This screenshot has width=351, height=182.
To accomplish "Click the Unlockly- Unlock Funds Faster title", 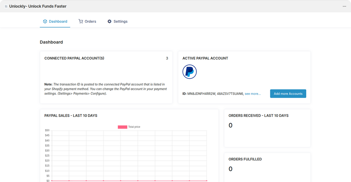I will click(x=38, y=6).
